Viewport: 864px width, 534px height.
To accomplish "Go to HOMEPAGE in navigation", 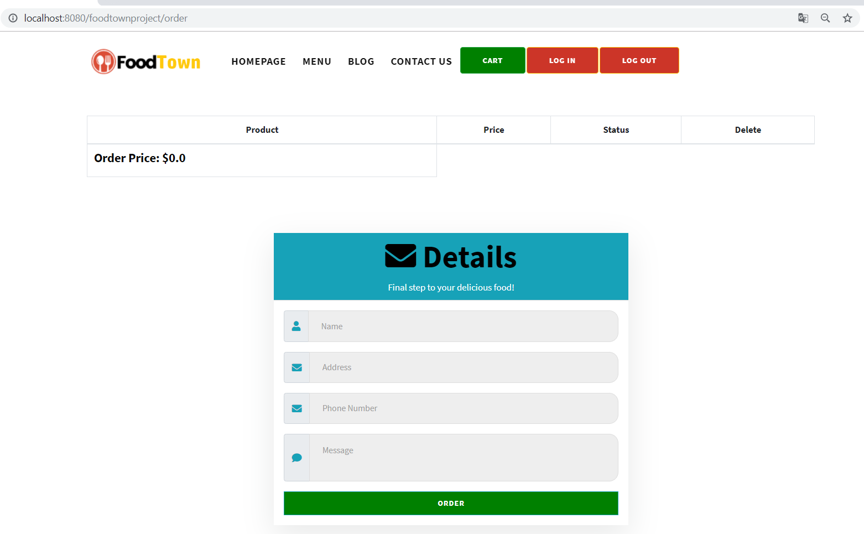I will point(259,61).
